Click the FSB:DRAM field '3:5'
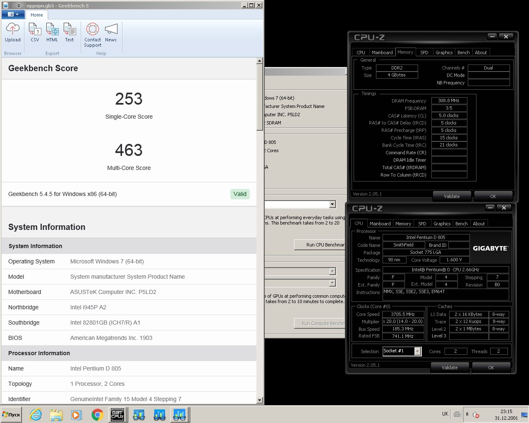Screen dimensions: 529x423 point(449,108)
